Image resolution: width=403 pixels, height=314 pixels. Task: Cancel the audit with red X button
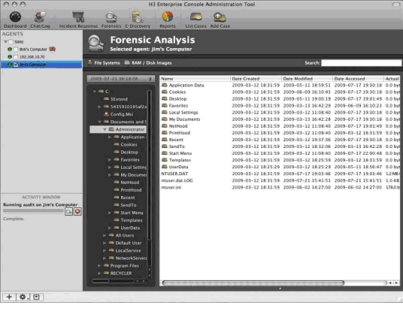coord(77,212)
